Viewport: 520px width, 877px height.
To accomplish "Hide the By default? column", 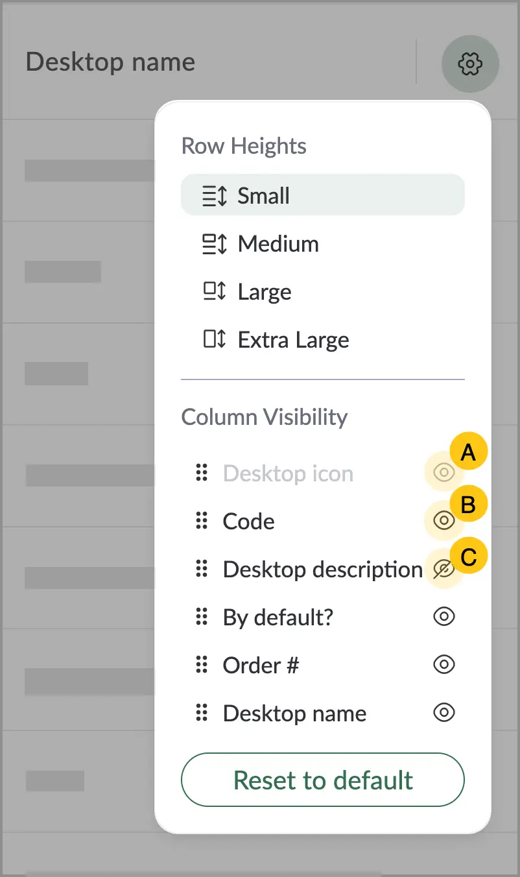I will [444, 617].
